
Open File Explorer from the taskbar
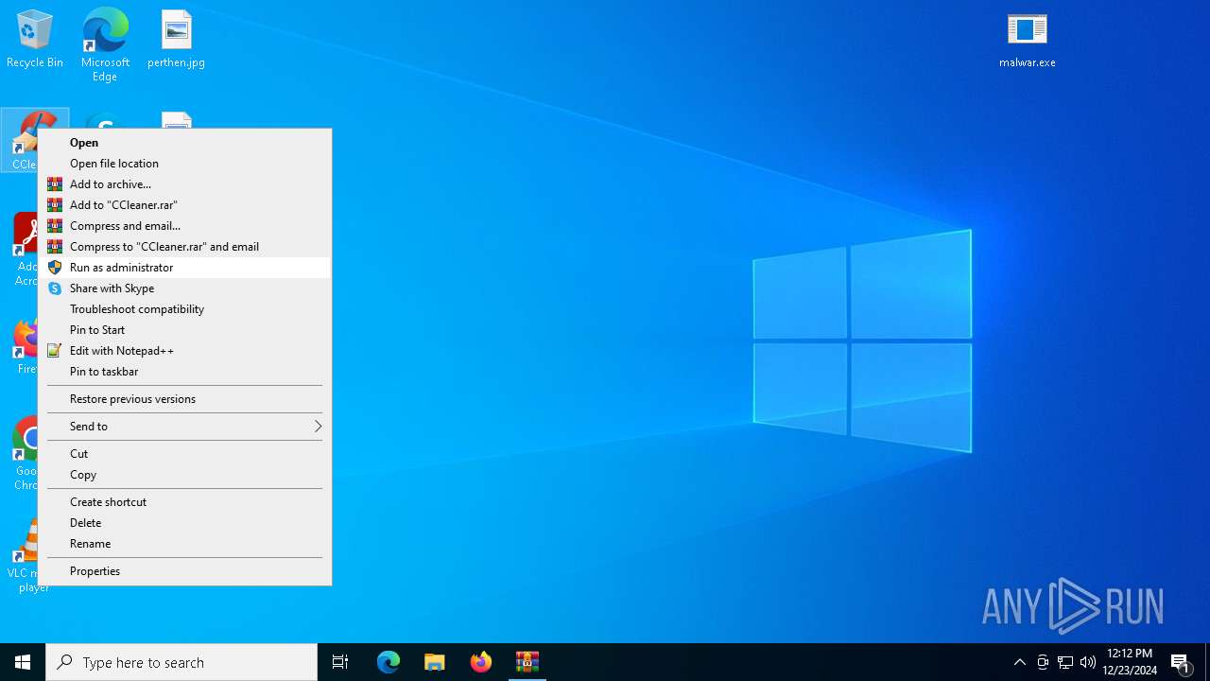pyautogui.click(x=435, y=662)
